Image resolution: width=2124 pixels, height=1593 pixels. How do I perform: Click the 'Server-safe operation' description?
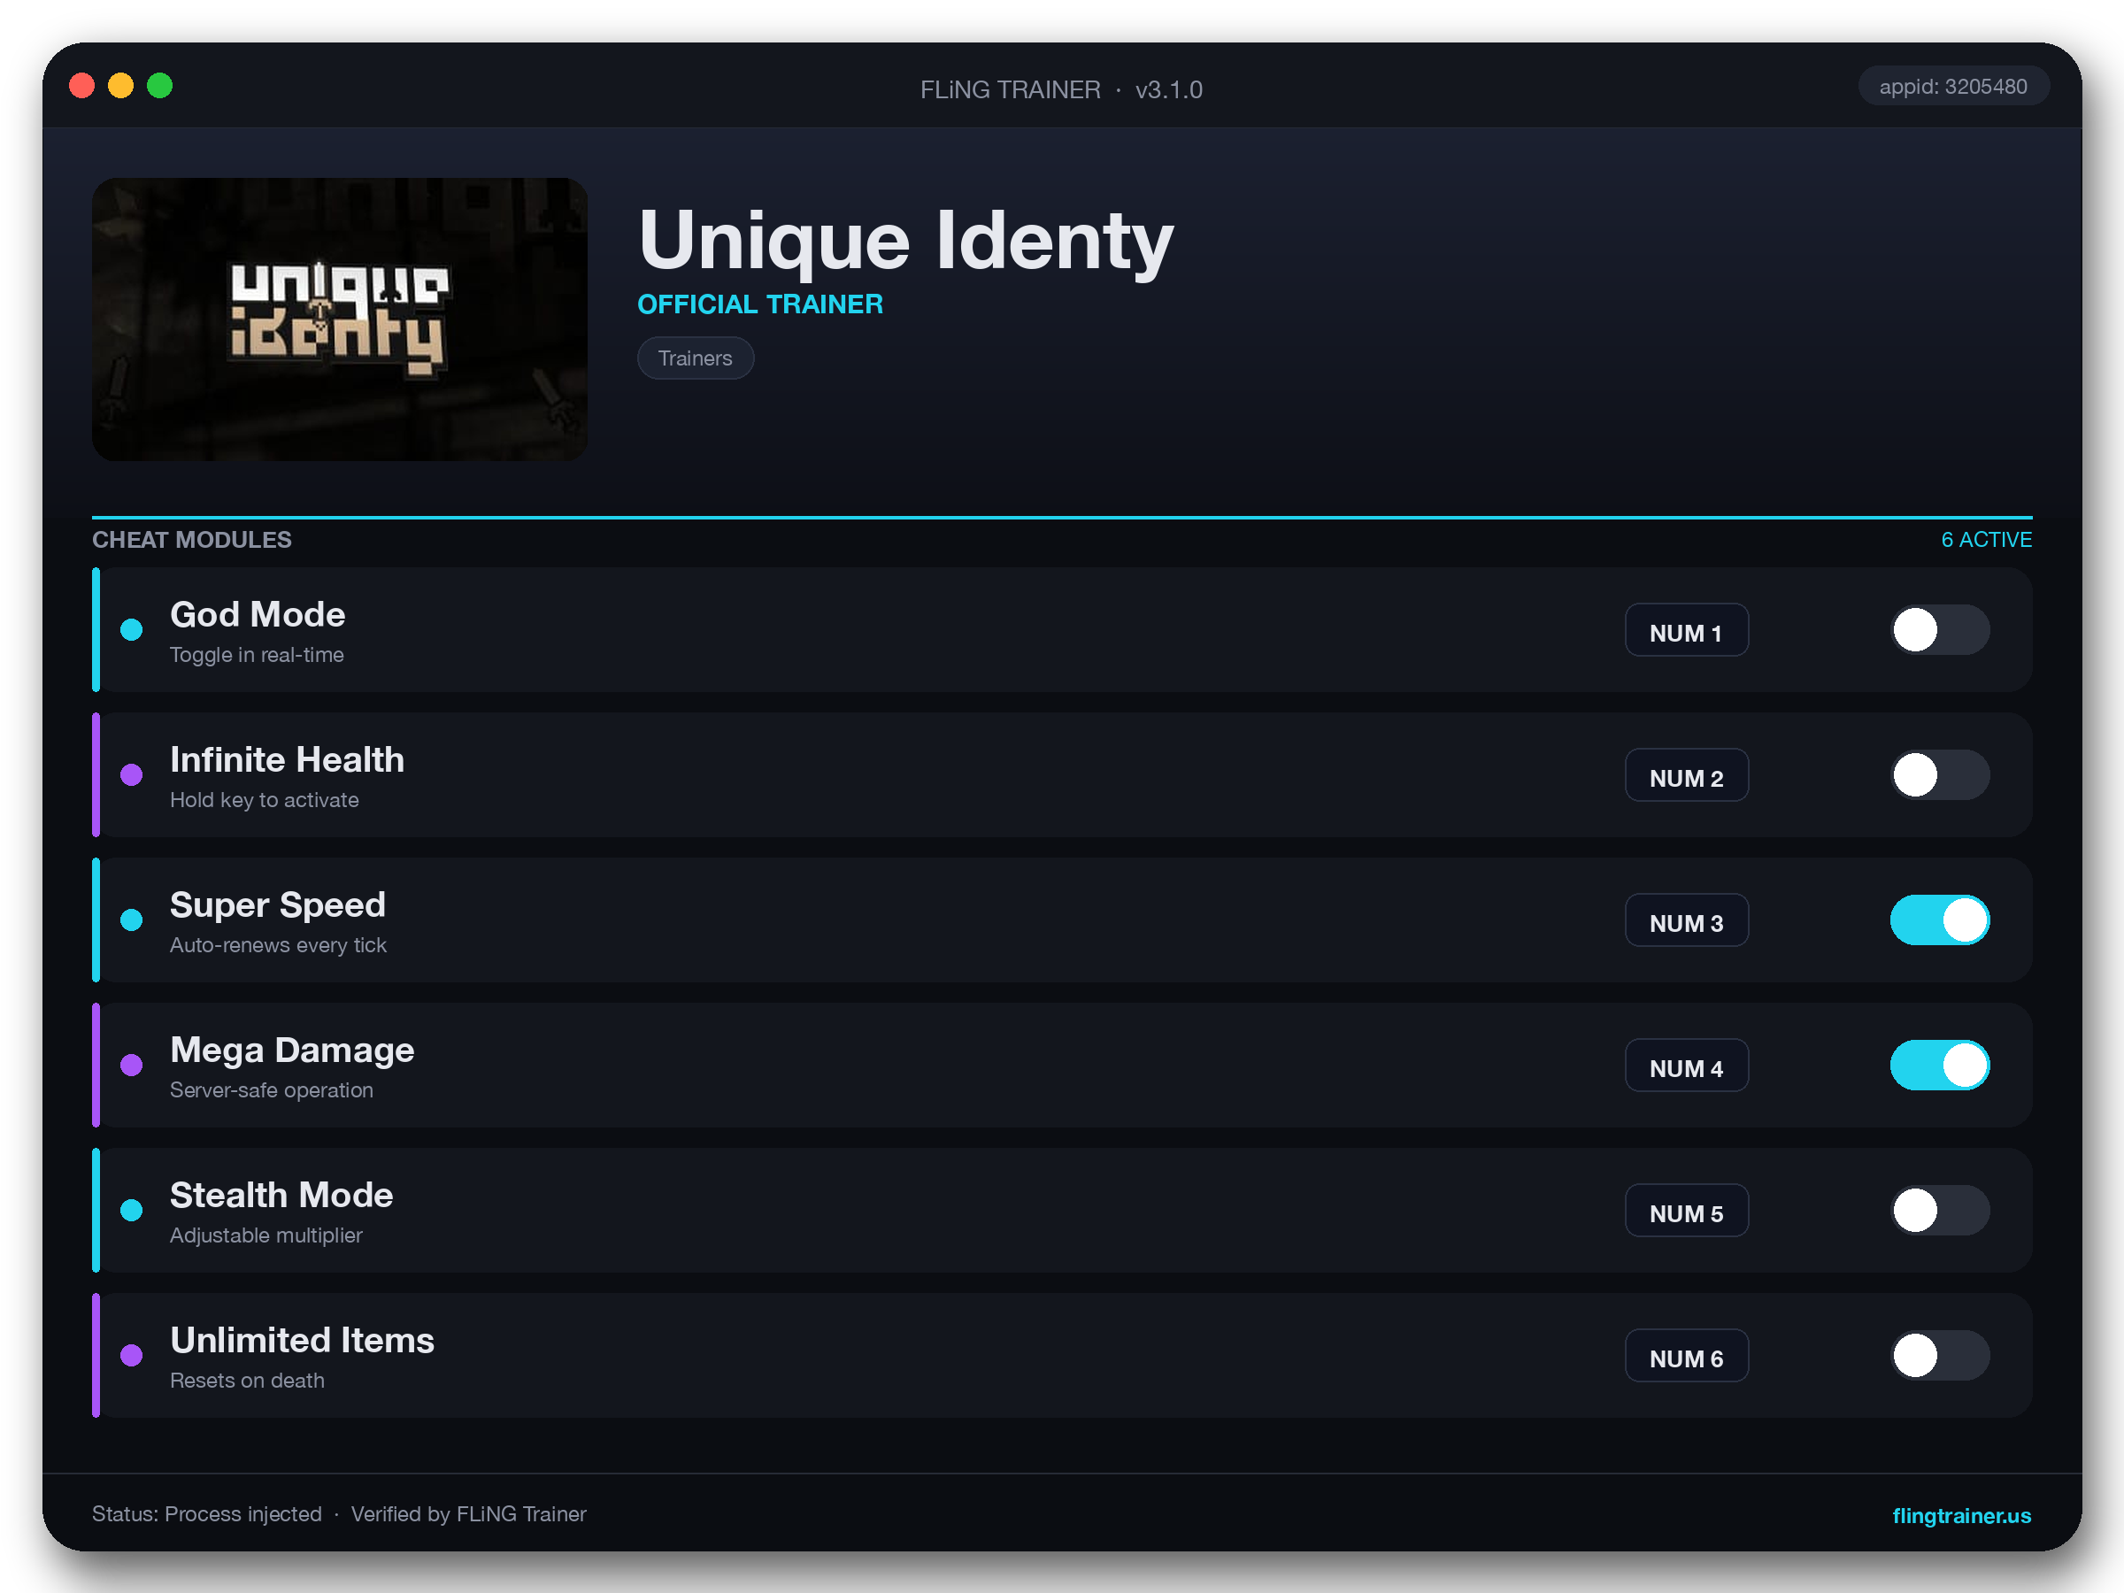click(x=271, y=1089)
